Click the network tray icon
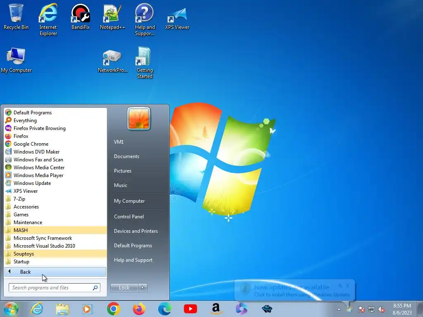This screenshot has width=423, height=317. click(x=371, y=309)
